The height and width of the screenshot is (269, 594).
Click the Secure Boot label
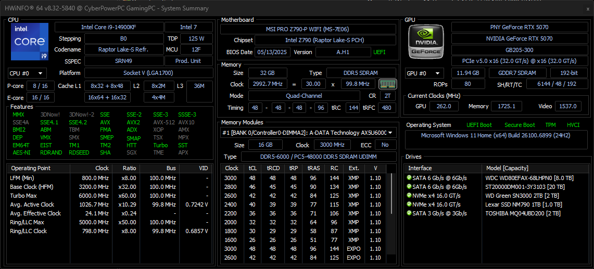tap(520, 125)
